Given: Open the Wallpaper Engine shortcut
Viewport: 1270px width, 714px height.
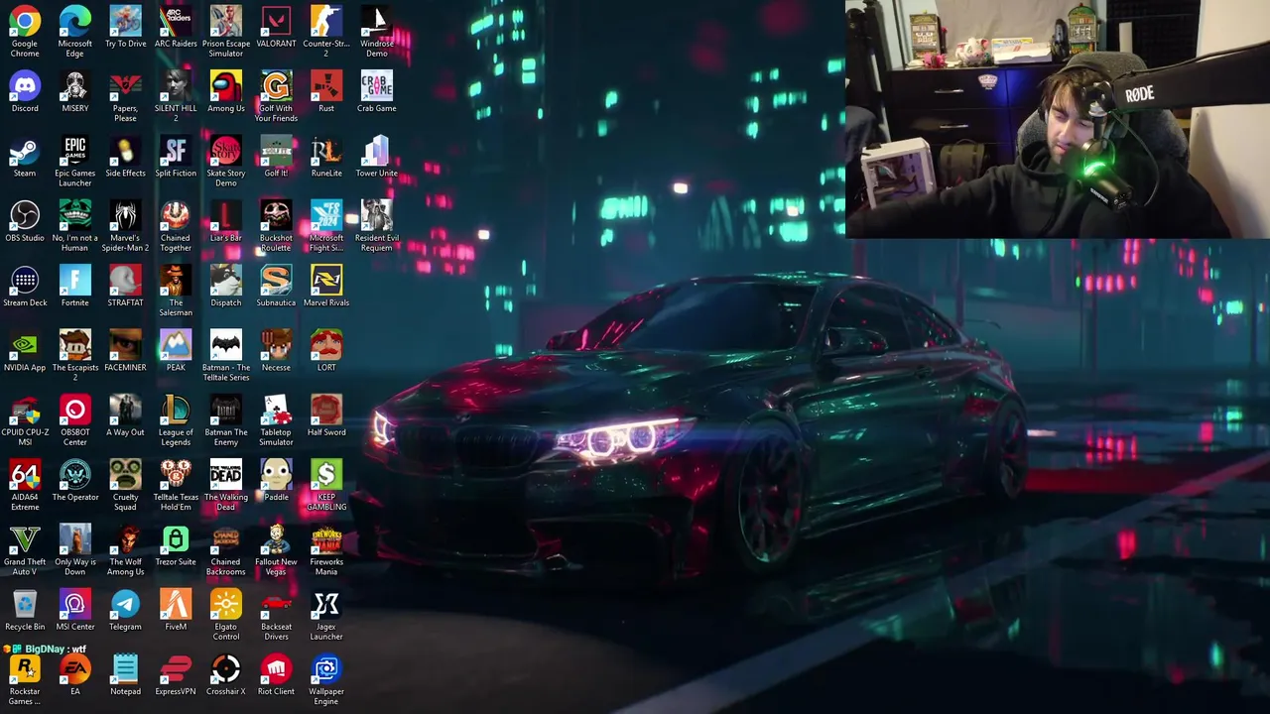Looking at the screenshot, I should point(326,679).
